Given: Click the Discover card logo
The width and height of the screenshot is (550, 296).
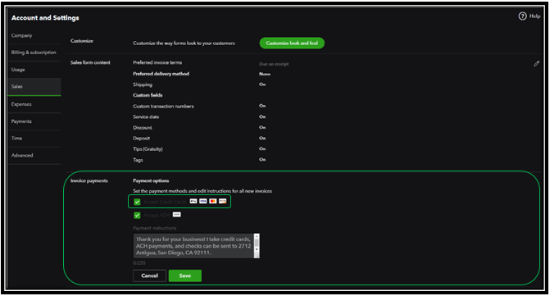Looking at the screenshot, I should [x=223, y=201].
